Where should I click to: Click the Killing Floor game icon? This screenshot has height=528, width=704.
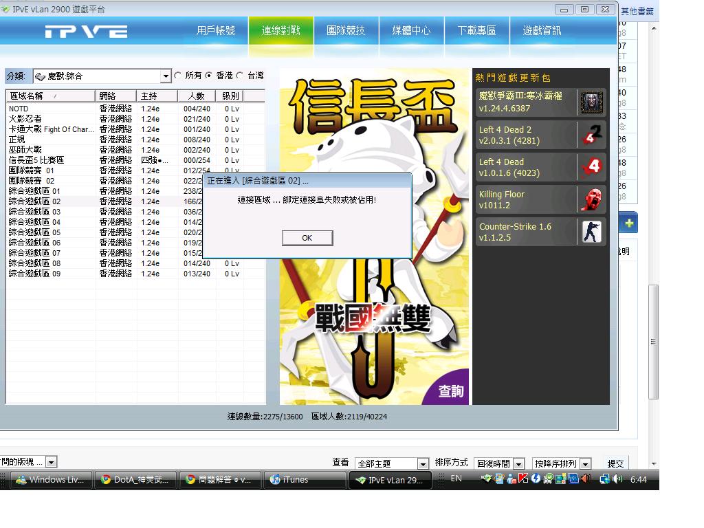click(x=591, y=199)
